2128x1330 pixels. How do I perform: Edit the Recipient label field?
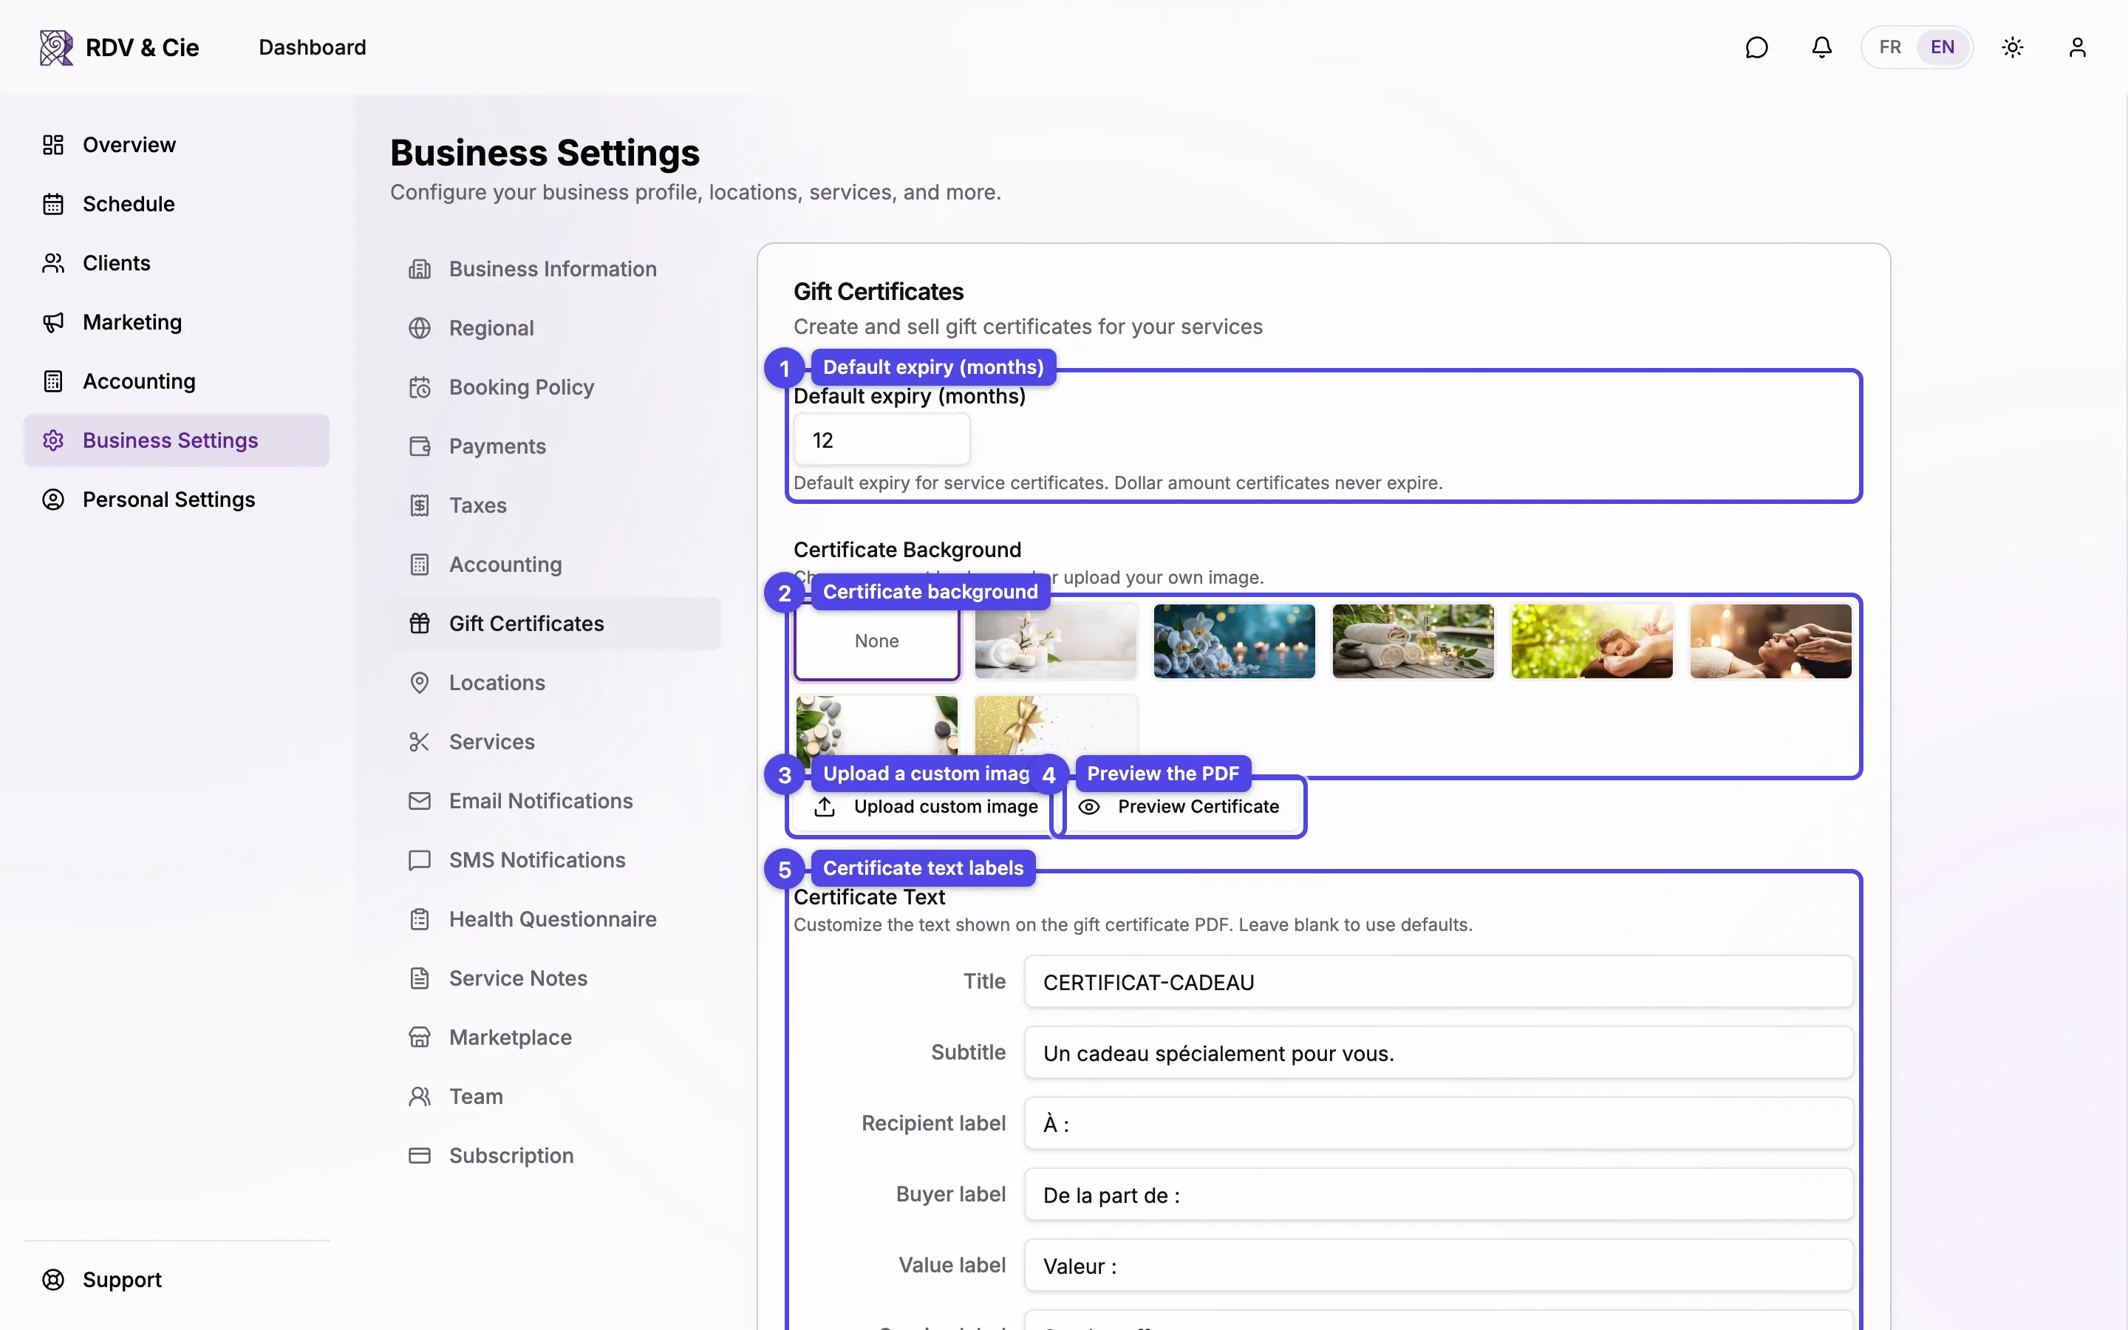pos(1439,1124)
